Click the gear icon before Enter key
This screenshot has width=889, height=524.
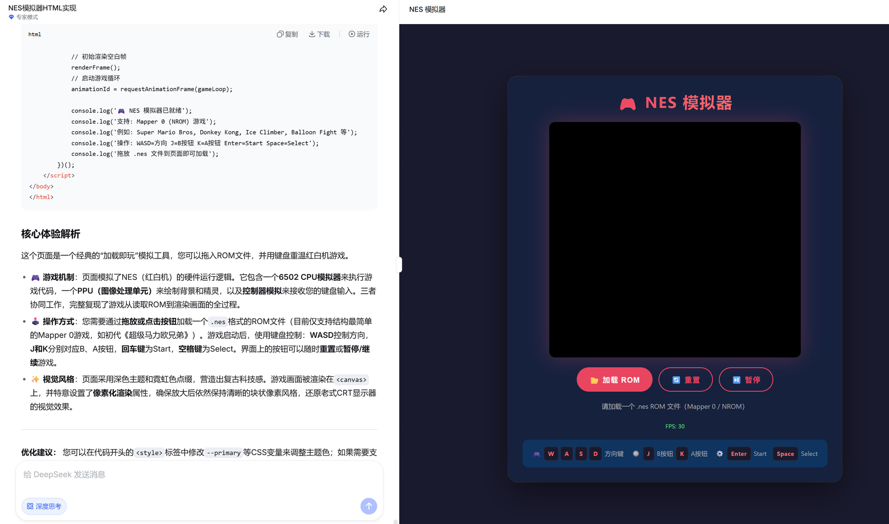pyautogui.click(x=720, y=454)
